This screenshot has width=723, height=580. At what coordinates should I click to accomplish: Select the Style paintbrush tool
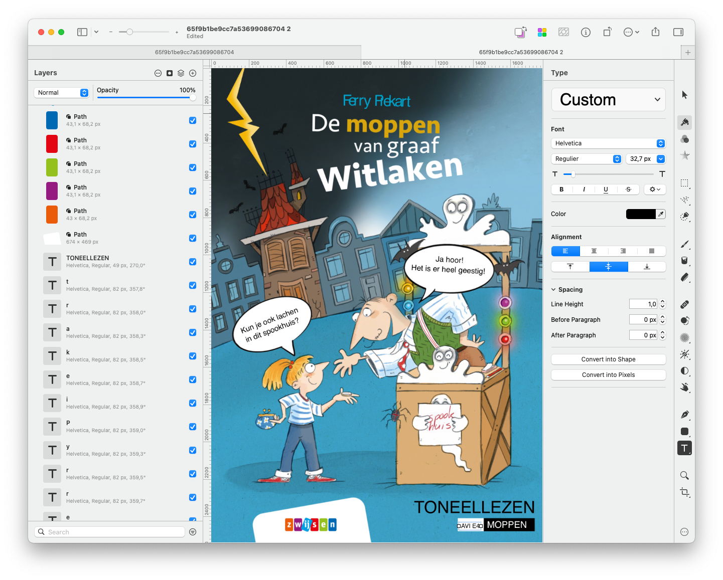coord(684,122)
